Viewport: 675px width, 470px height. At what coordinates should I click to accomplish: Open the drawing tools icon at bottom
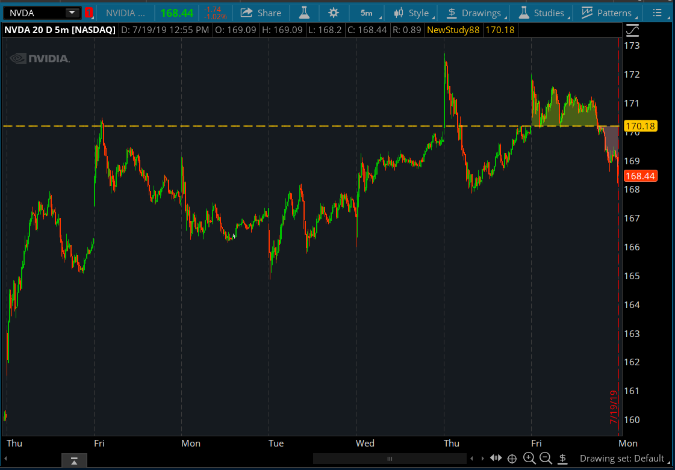563,459
